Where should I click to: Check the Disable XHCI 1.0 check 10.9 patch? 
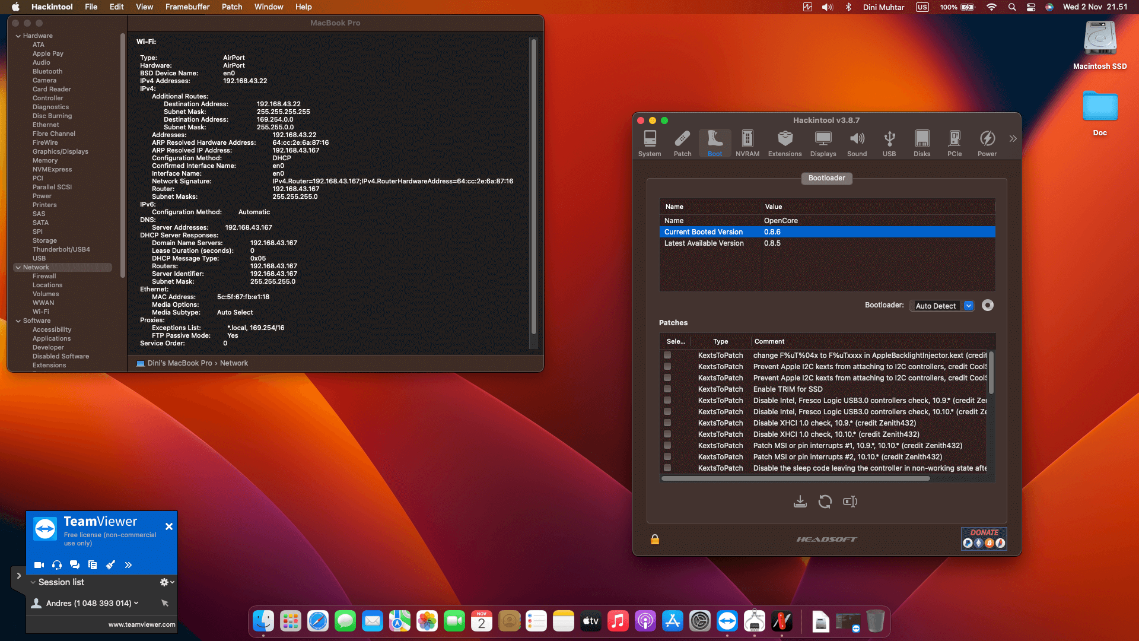(x=667, y=423)
